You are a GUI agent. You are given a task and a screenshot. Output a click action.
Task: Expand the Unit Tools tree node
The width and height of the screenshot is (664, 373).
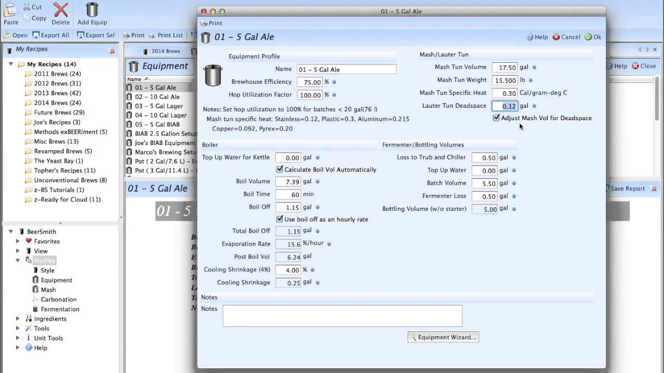18,338
